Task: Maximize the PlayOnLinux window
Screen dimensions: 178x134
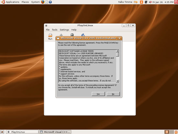Action: pos(128,26)
